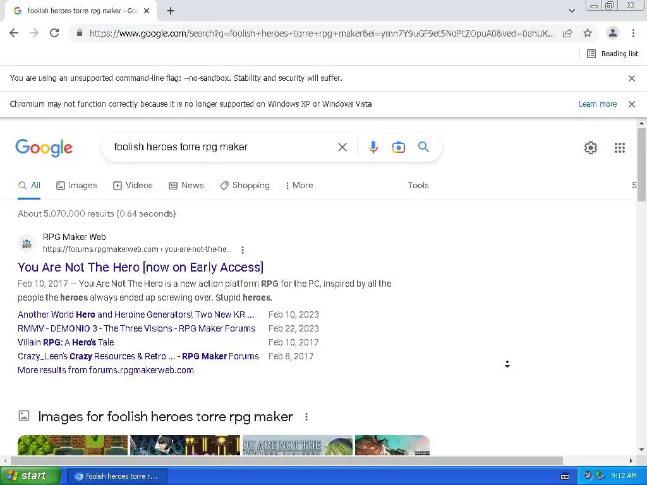647x485 pixels.
Task: Open result options for RPG Maker Web
Action: point(243,250)
